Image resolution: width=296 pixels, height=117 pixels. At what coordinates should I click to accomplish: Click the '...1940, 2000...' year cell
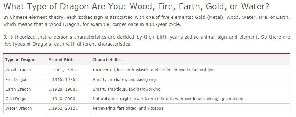69,99
